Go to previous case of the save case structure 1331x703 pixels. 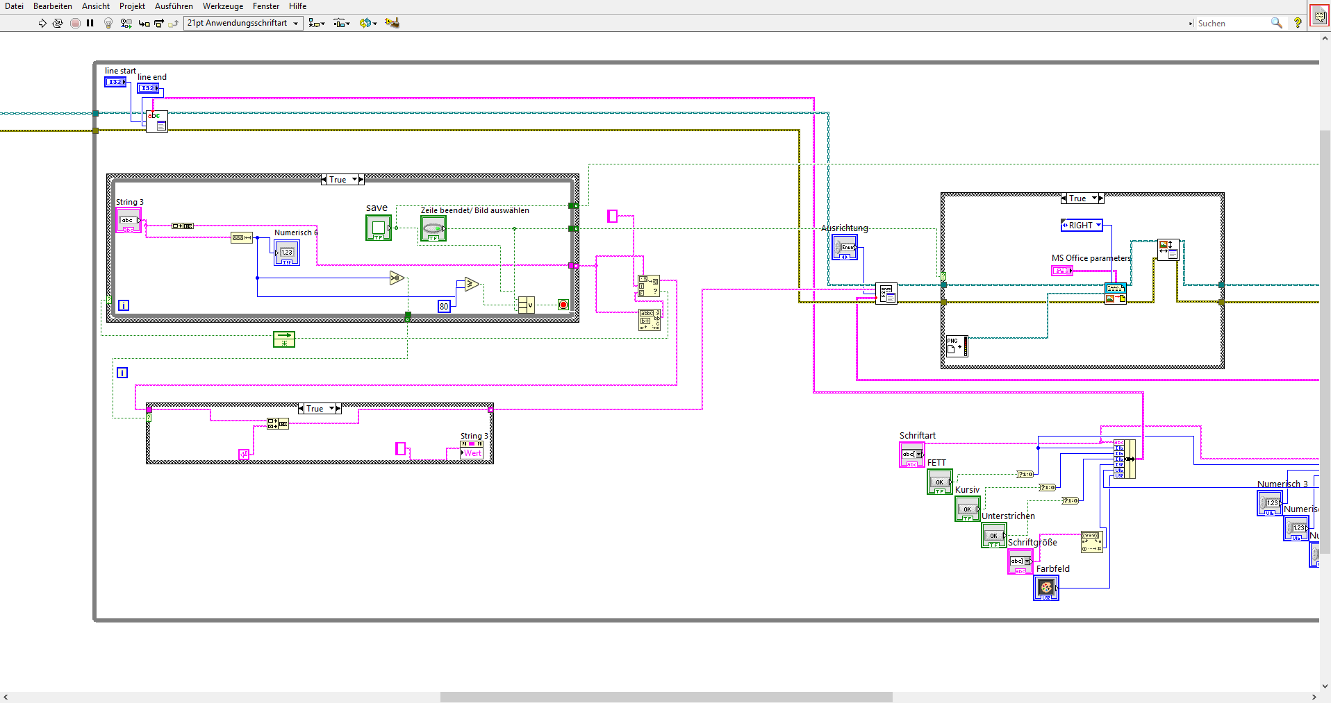click(x=324, y=179)
